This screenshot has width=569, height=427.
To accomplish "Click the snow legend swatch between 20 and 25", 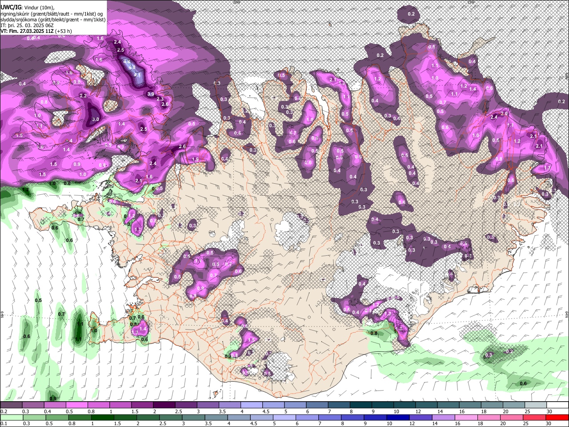I will 513,405.
